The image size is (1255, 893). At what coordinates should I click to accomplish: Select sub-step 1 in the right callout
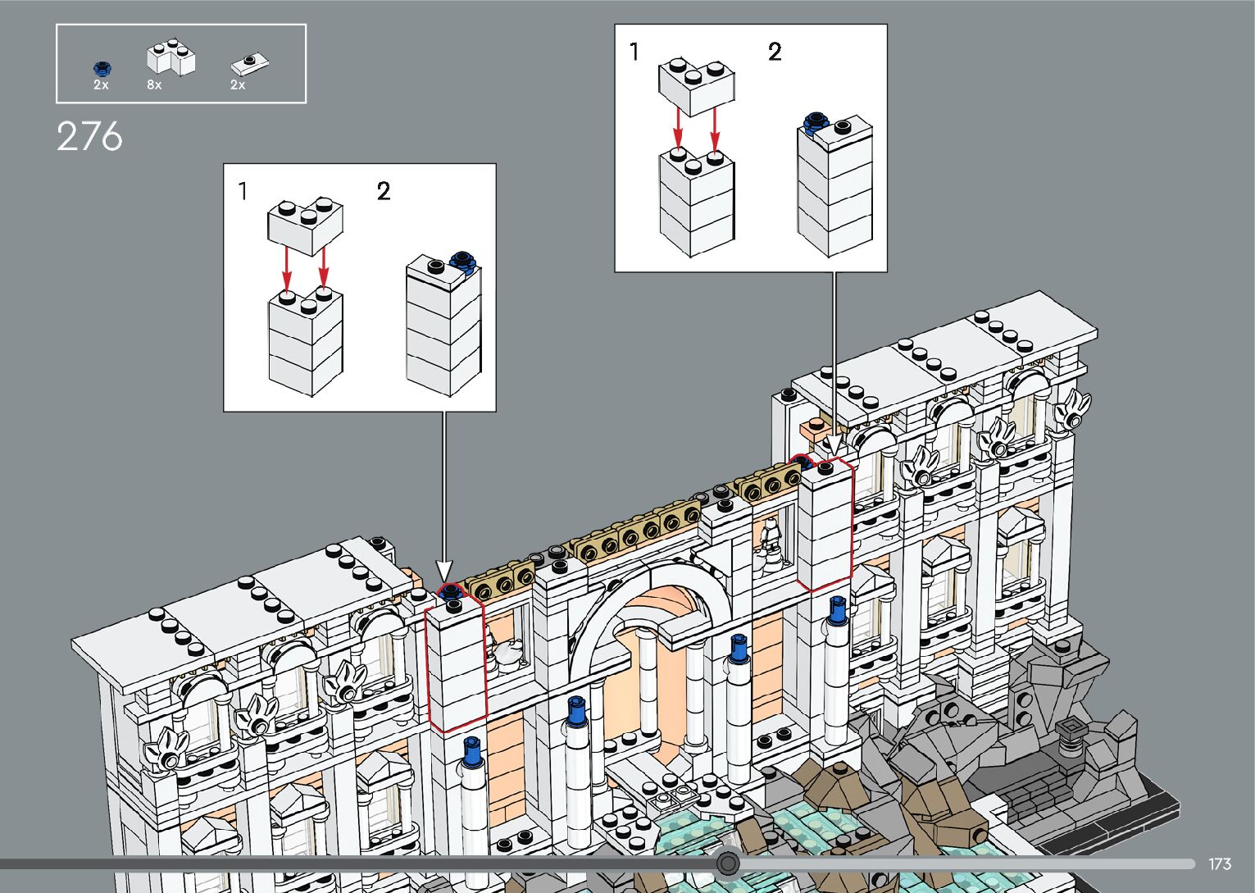tap(634, 52)
